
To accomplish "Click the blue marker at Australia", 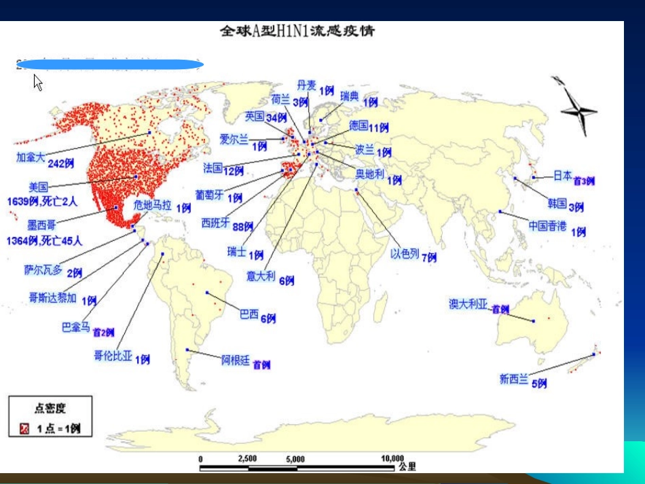I will click(x=534, y=321).
